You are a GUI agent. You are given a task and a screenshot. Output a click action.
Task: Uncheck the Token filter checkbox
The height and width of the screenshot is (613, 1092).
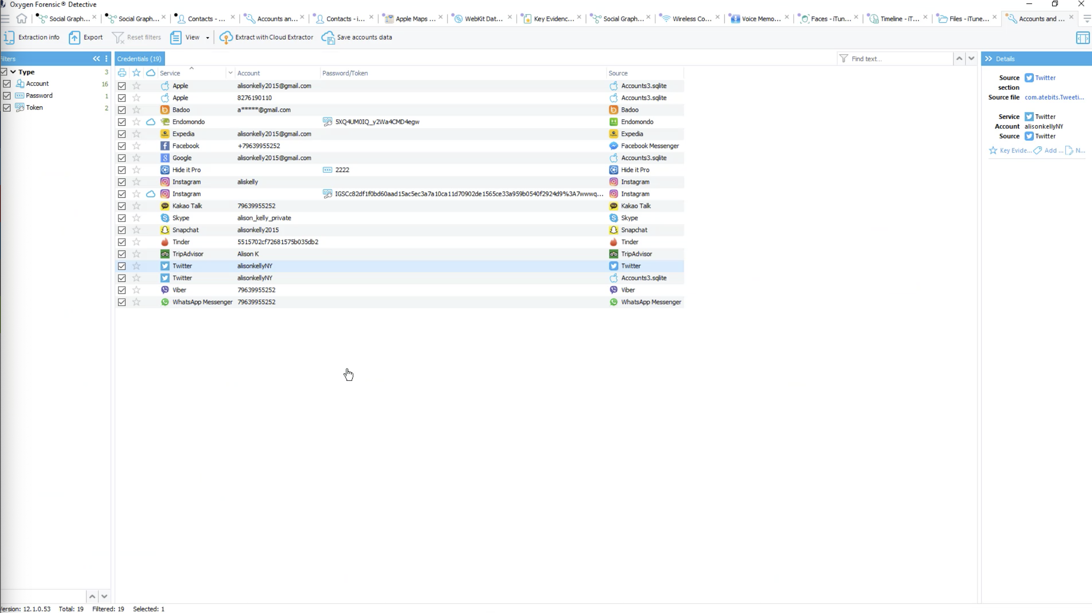tap(7, 108)
